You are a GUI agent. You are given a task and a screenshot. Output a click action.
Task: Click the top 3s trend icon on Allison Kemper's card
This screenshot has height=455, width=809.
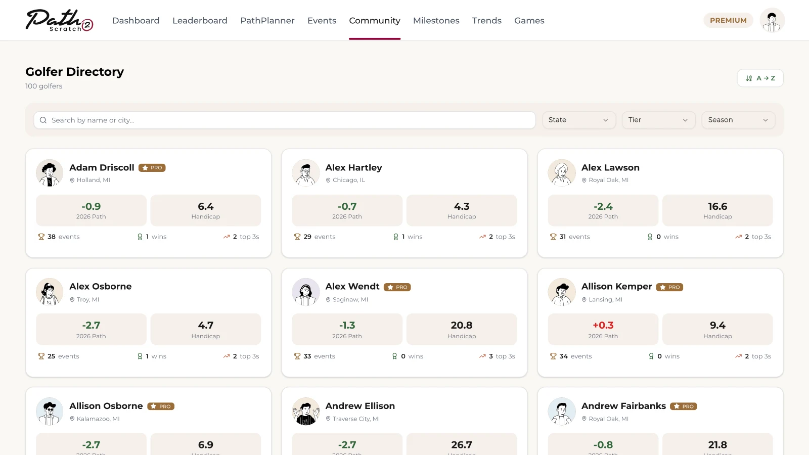[739, 356]
